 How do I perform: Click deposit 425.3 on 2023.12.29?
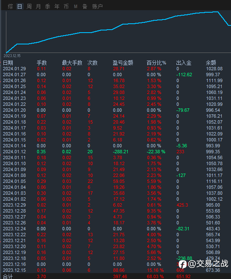(182, 205)
